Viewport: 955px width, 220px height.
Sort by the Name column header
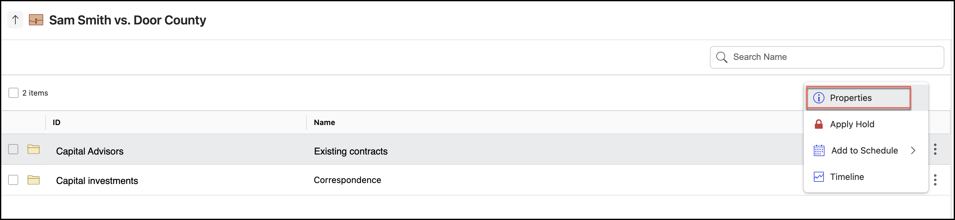tap(324, 122)
